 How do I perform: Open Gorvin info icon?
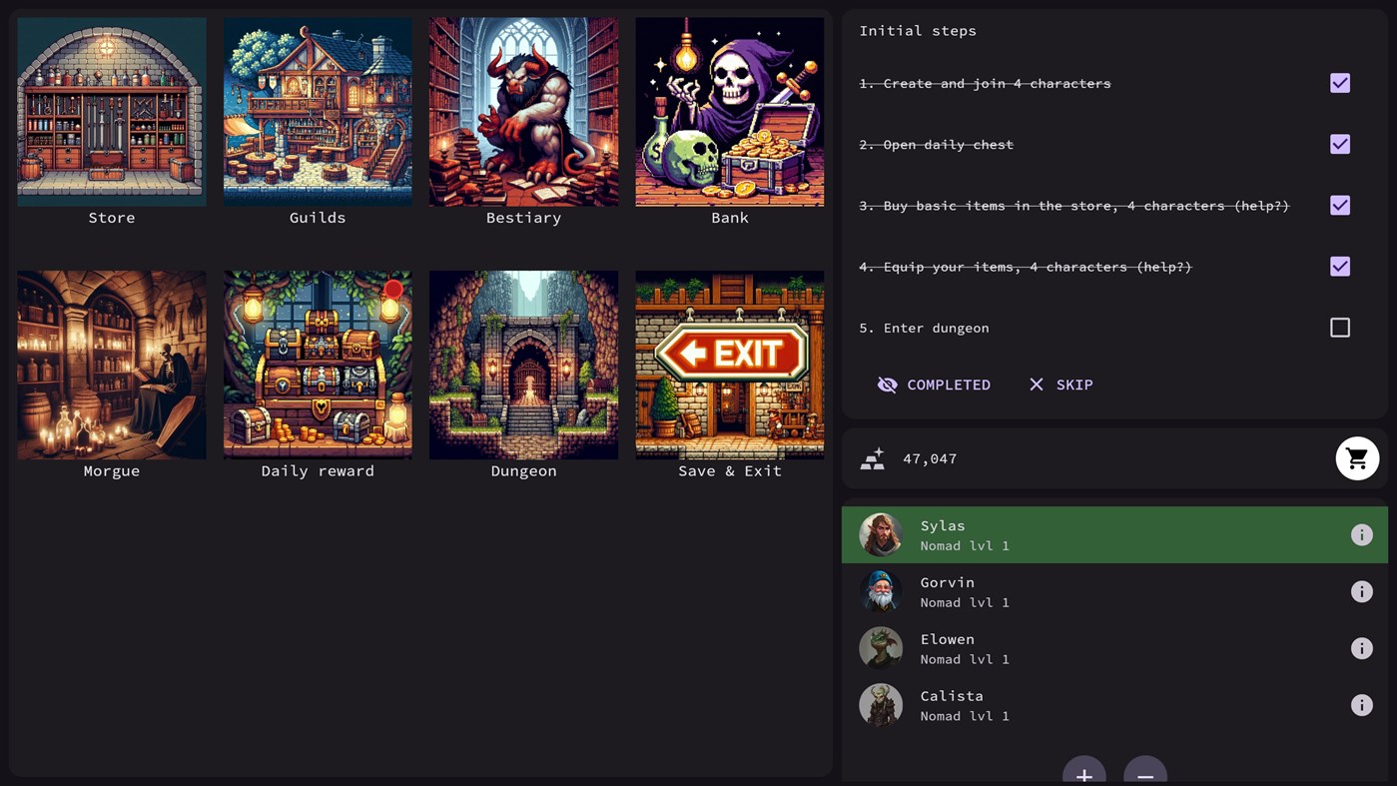[1361, 591]
